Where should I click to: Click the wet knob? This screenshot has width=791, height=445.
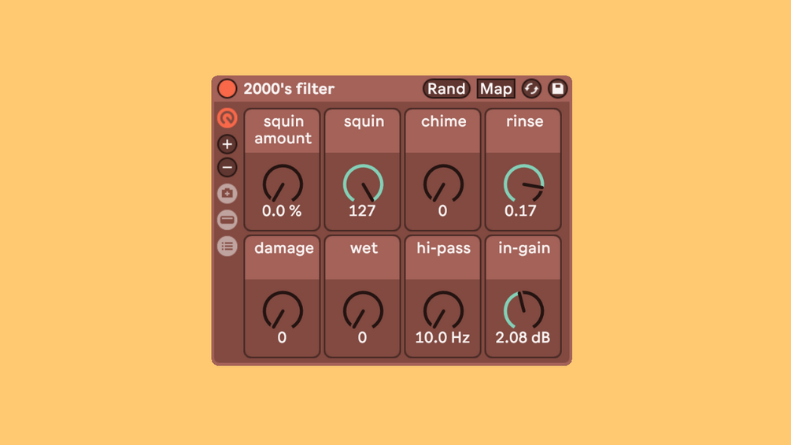tap(363, 310)
